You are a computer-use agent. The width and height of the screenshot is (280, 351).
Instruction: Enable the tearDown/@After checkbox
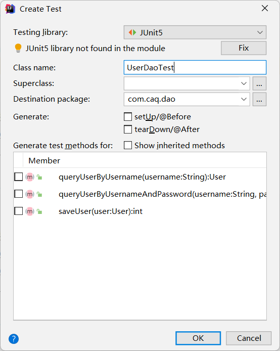128,129
